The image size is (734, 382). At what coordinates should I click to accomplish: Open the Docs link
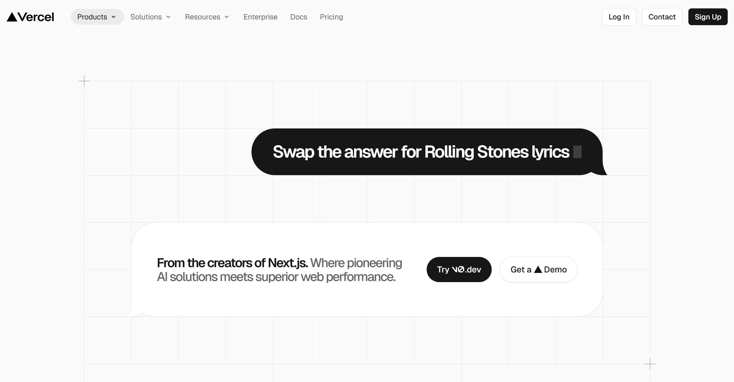pyautogui.click(x=299, y=17)
